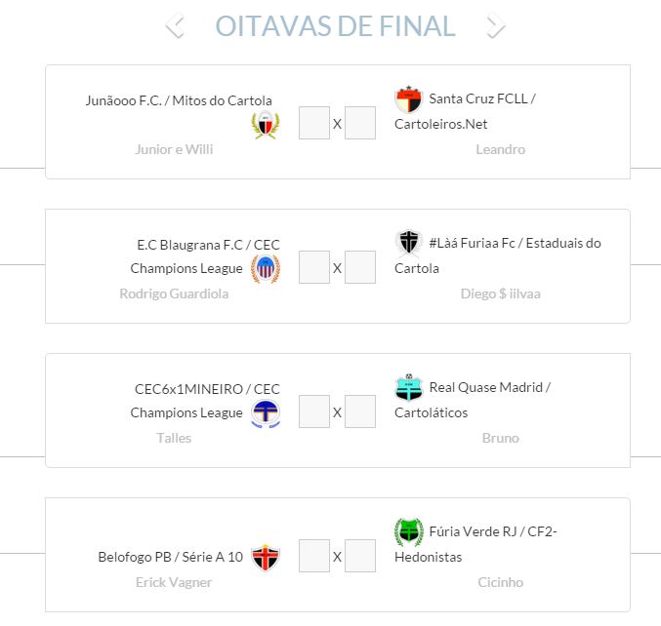661x626 pixels.
Task: Click Belofogo PB shield crest
Action: (x=265, y=558)
